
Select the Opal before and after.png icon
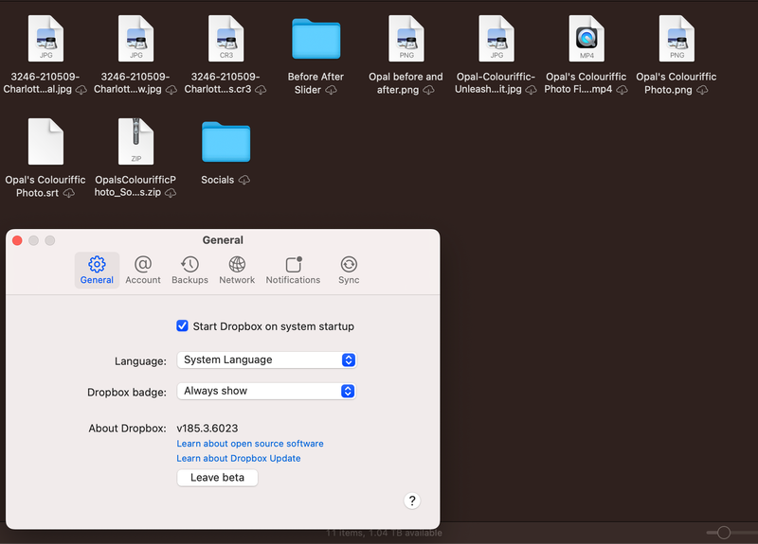pos(406,39)
